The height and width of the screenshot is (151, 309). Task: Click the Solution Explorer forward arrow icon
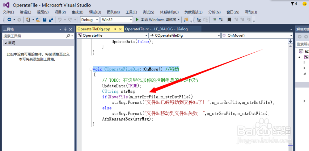tap(306, 36)
